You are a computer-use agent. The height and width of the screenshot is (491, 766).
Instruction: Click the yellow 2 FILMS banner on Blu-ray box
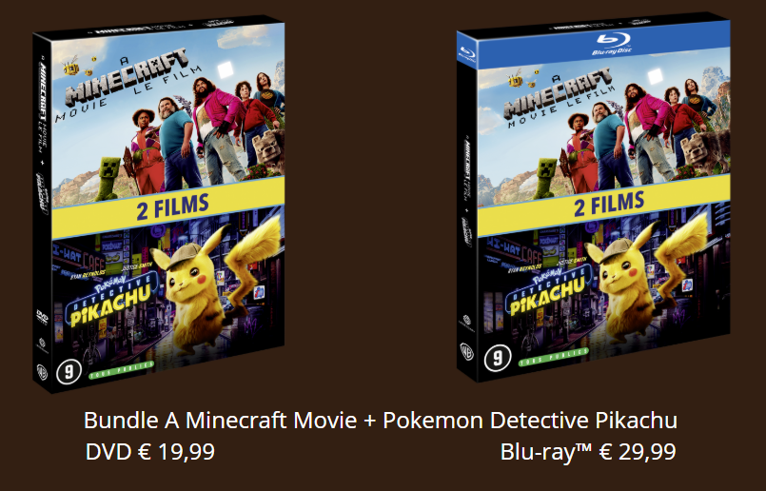pyautogui.click(x=604, y=205)
